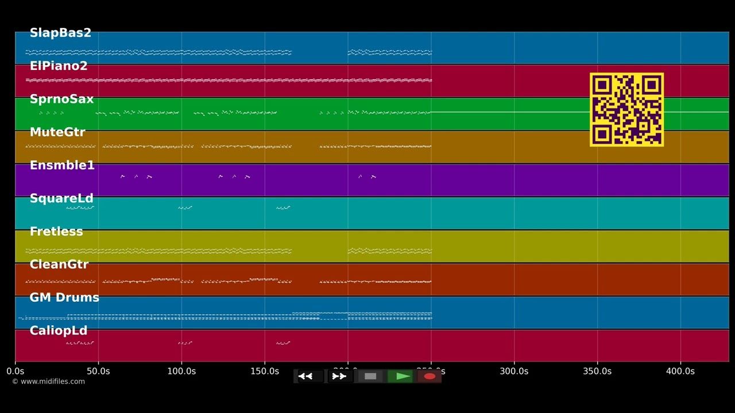Click the red record button
735x413 pixels.
(430, 376)
